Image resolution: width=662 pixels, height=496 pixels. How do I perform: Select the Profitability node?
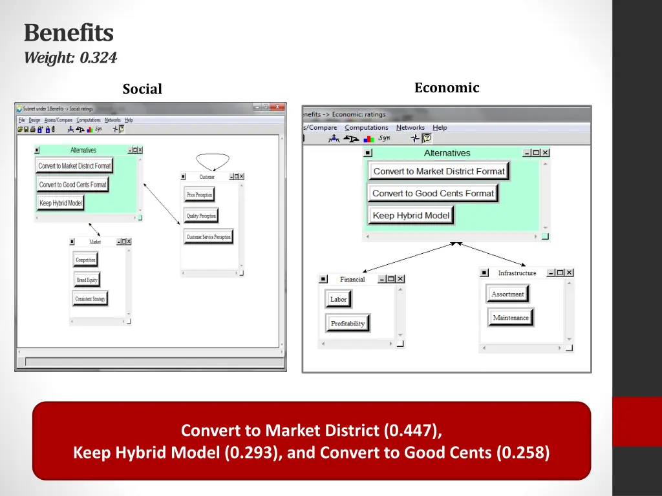point(347,324)
